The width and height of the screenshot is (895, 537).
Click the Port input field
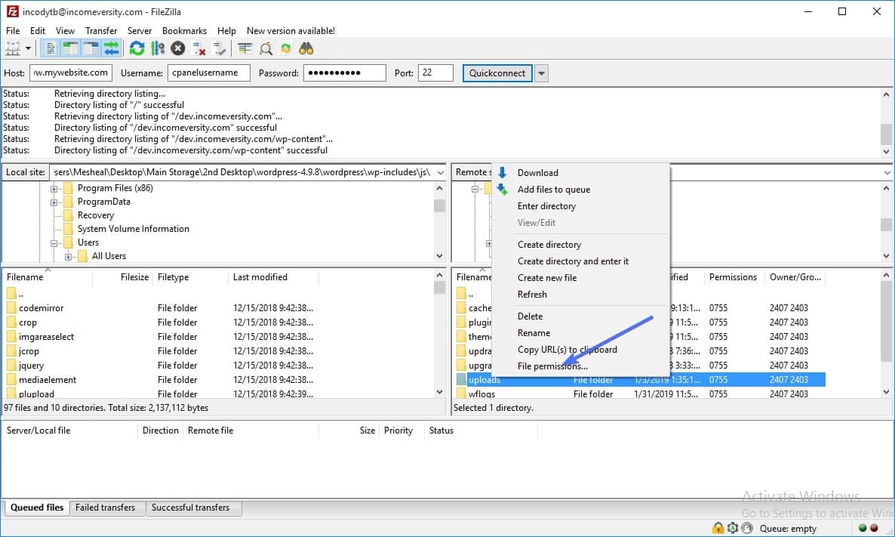click(x=435, y=73)
